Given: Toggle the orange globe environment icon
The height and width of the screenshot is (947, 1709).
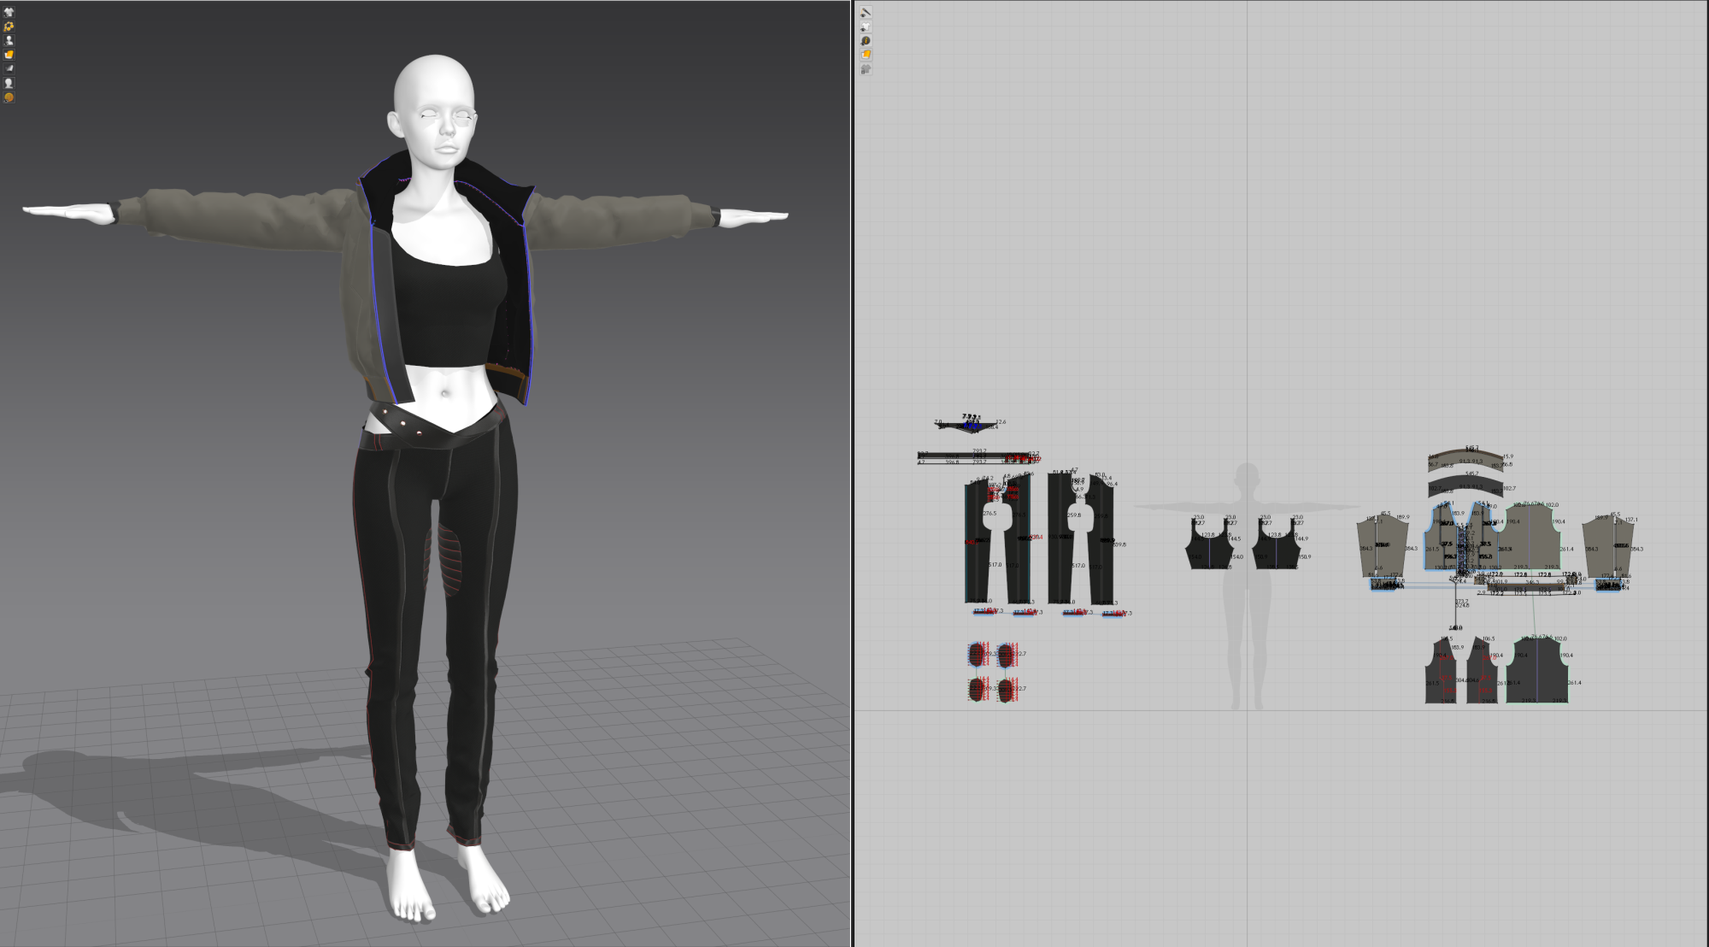Looking at the screenshot, I should click(9, 97).
